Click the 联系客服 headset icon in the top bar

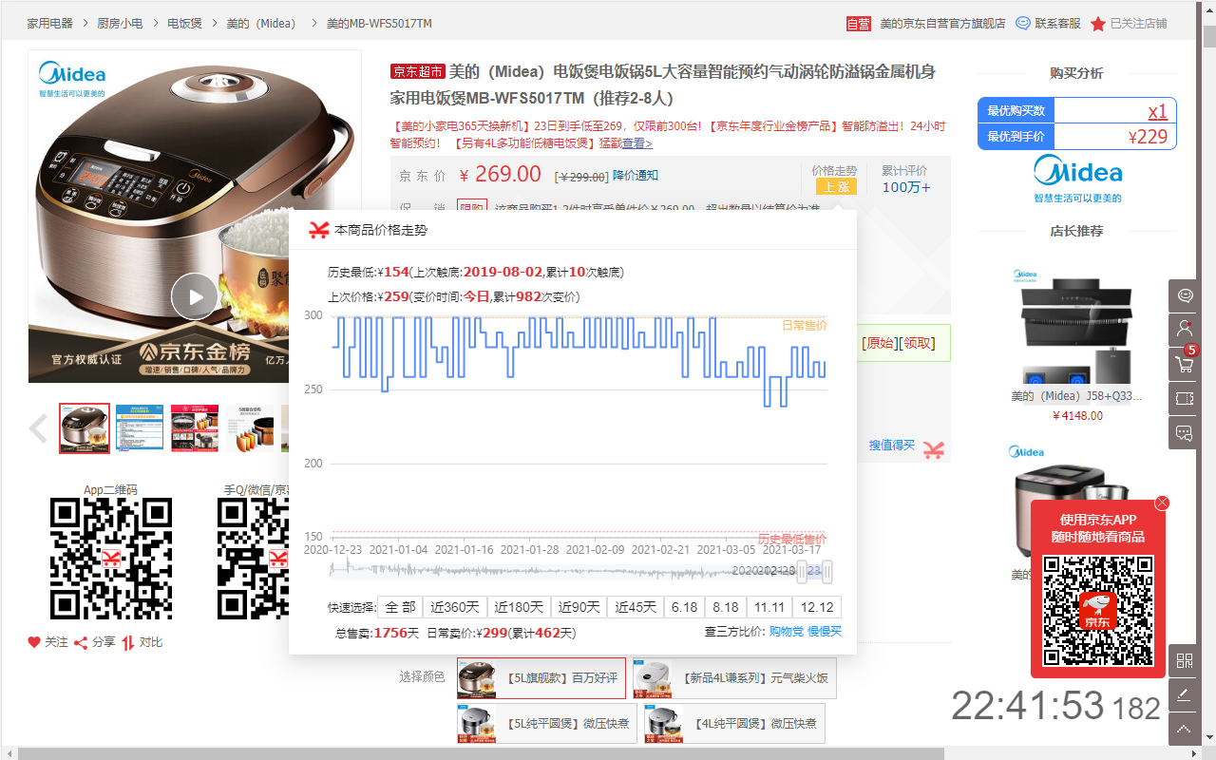click(x=1022, y=23)
